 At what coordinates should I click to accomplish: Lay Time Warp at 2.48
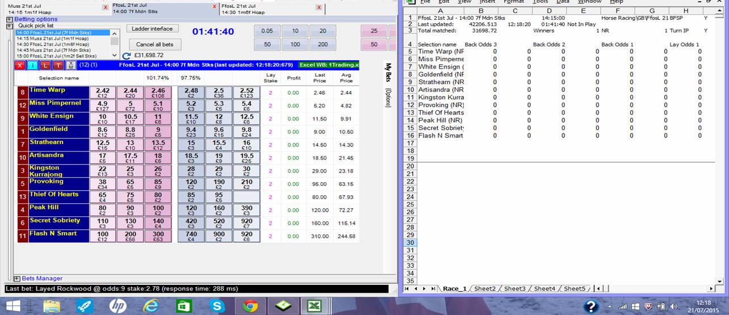click(191, 93)
